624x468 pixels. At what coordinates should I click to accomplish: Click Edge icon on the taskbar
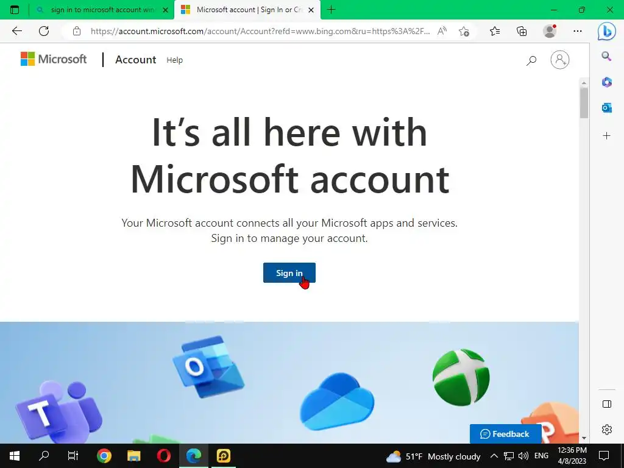(x=194, y=456)
